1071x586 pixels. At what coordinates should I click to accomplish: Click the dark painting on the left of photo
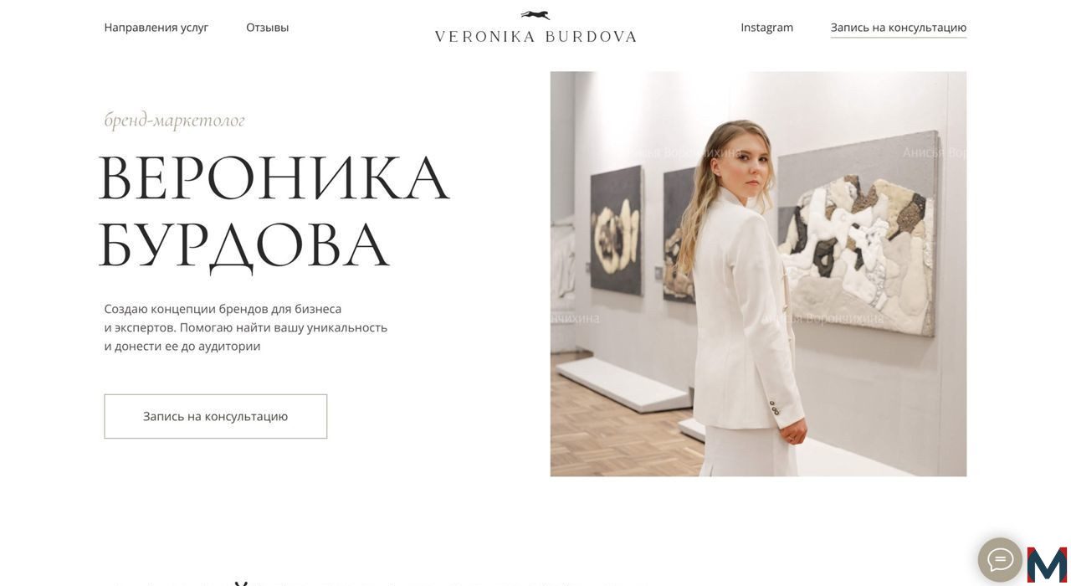pyautogui.click(x=616, y=218)
